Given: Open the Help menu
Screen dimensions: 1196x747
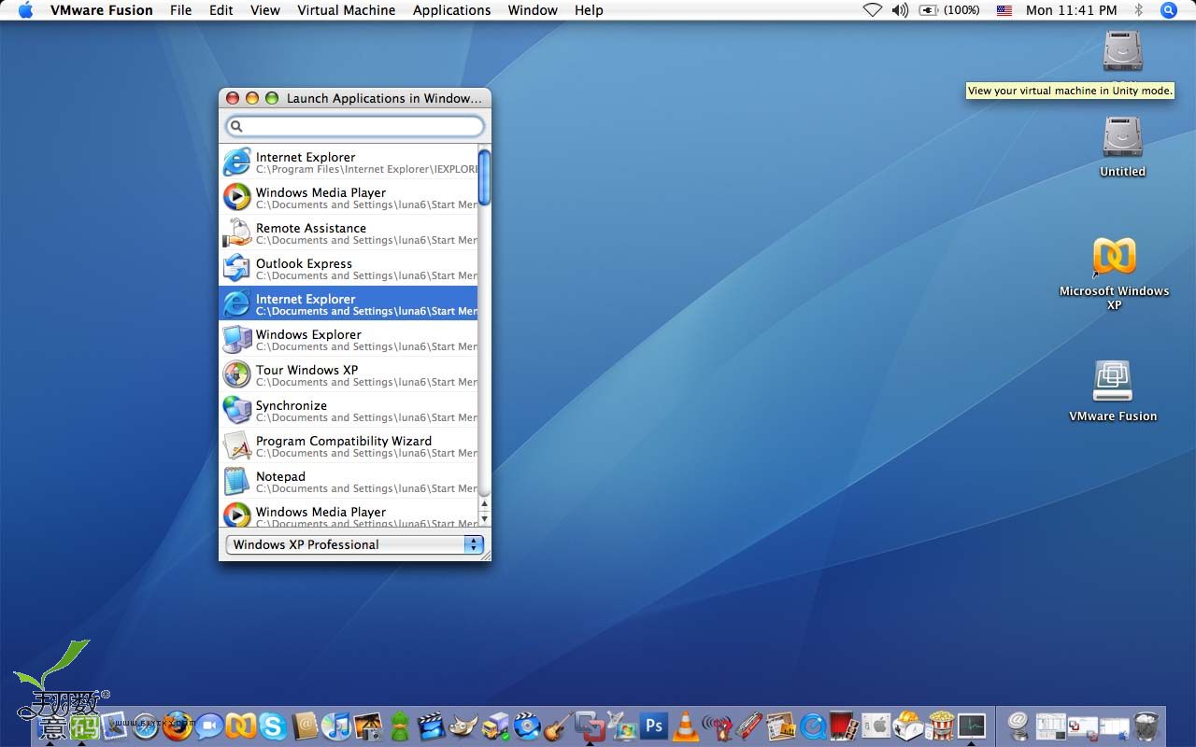Looking at the screenshot, I should [x=589, y=10].
